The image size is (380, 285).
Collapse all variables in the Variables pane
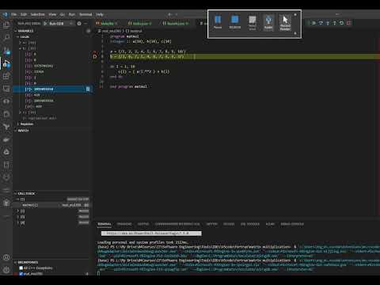(x=89, y=31)
